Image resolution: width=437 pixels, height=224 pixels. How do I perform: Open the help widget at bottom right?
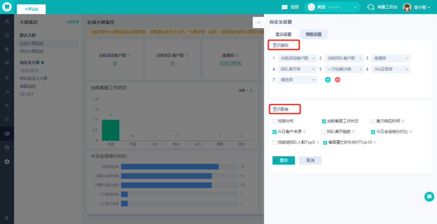[429, 196]
